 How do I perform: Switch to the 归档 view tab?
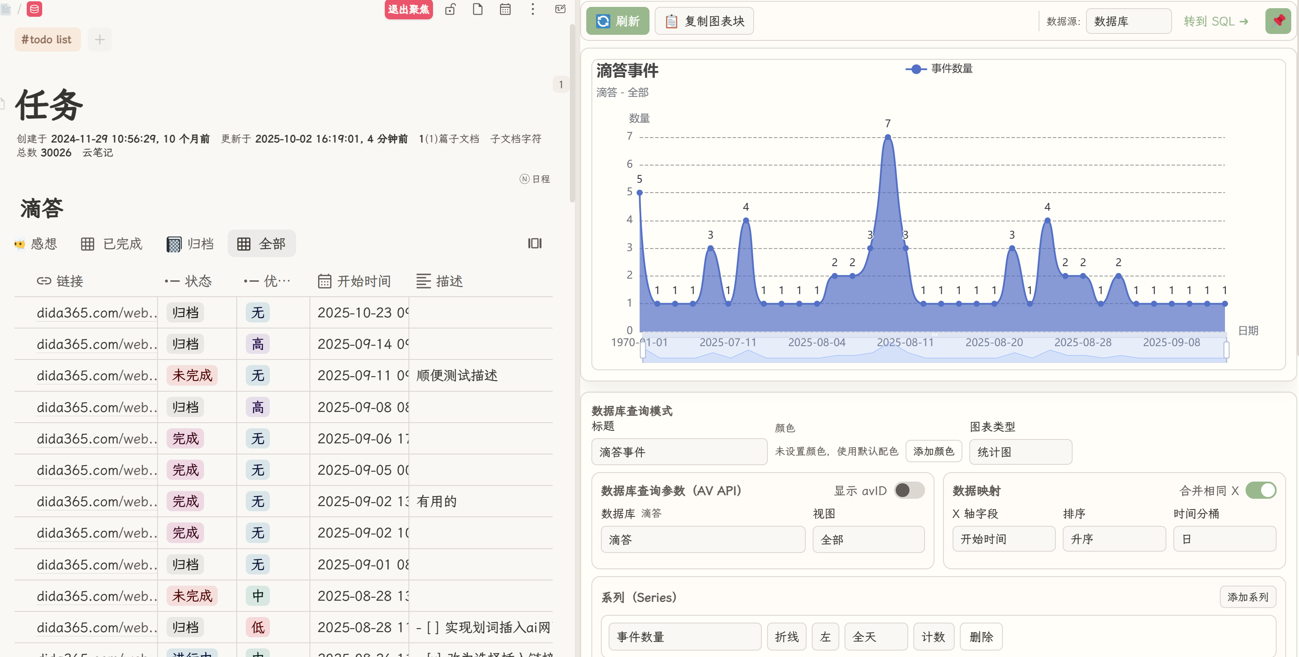(191, 244)
